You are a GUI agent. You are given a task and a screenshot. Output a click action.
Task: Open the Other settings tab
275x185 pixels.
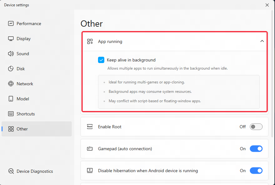pos(37,129)
